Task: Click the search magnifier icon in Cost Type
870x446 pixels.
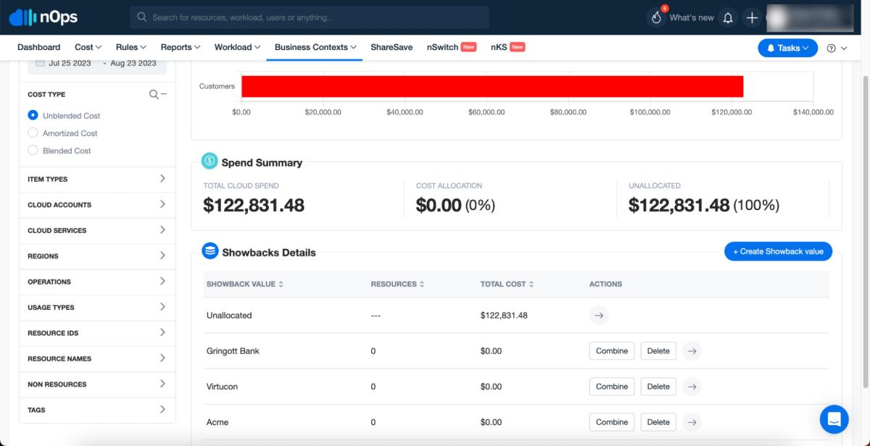Action: pos(154,94)
